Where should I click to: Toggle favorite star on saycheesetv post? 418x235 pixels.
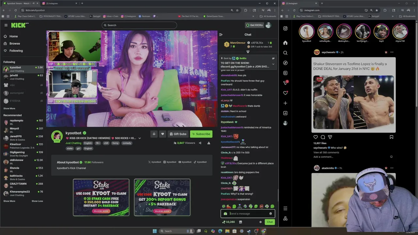click(x=386, y=52)
